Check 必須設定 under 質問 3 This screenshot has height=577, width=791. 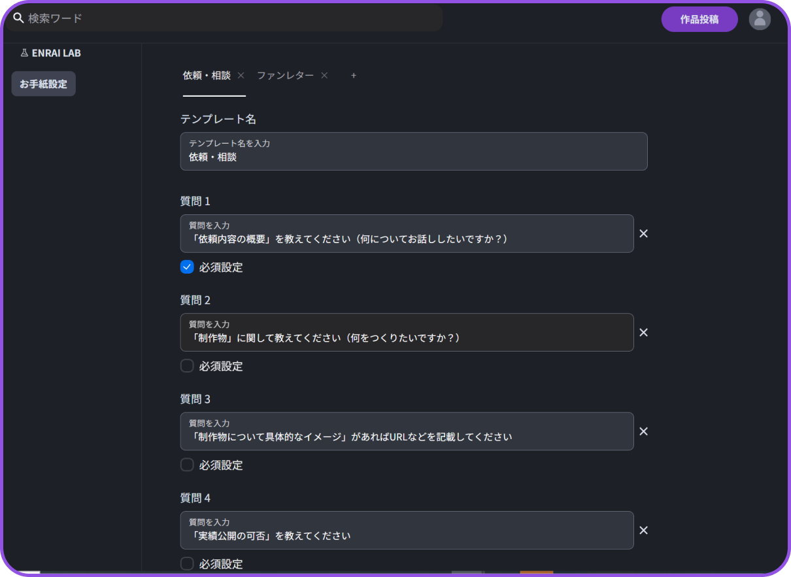[x=187, y=465]
